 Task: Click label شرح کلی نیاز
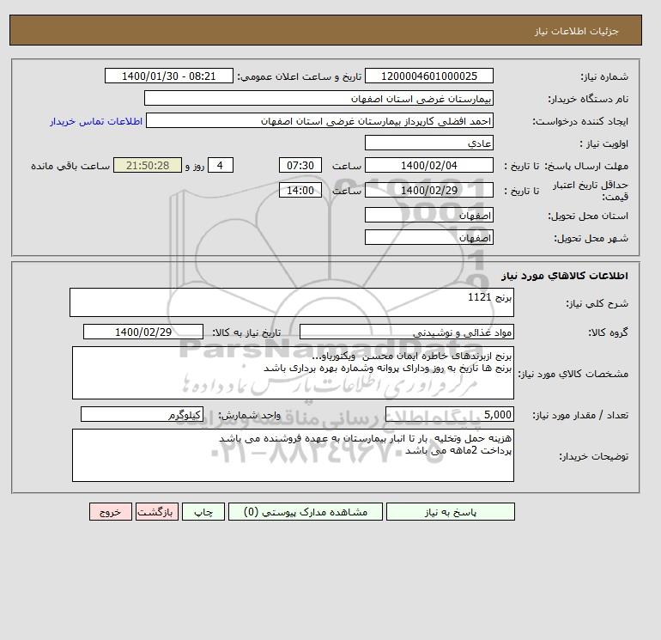(x=597, y=303)
